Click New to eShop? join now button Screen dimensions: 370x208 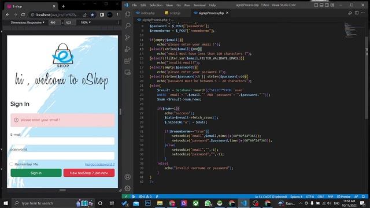point(89,173)
